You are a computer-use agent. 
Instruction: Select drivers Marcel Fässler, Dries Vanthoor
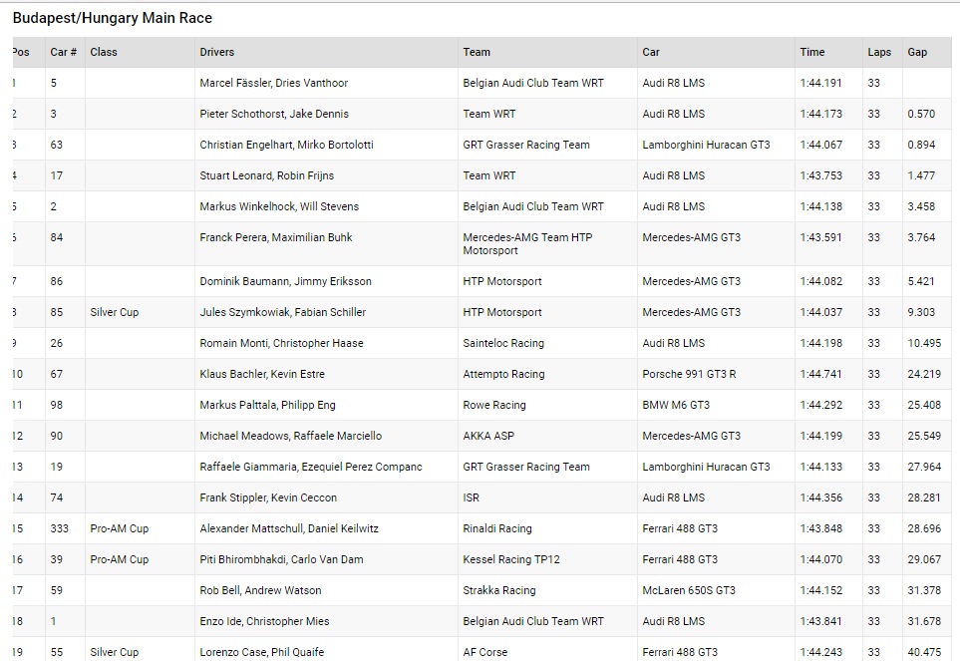(x=274, y=83)
